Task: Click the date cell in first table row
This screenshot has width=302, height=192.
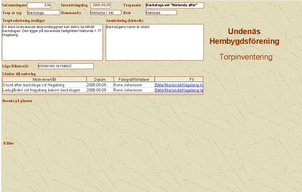Action: (x=97, y=85)
